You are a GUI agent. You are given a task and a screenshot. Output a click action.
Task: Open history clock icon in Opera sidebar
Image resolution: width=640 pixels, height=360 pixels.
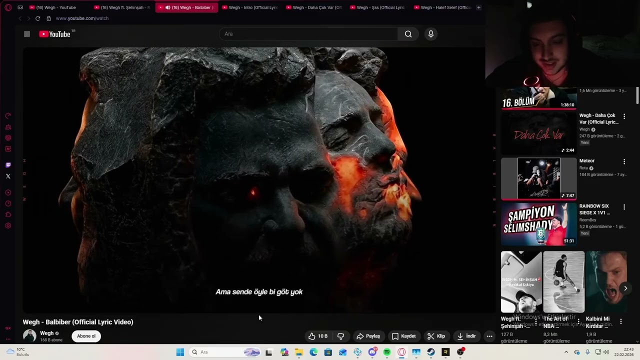(8, 203)
